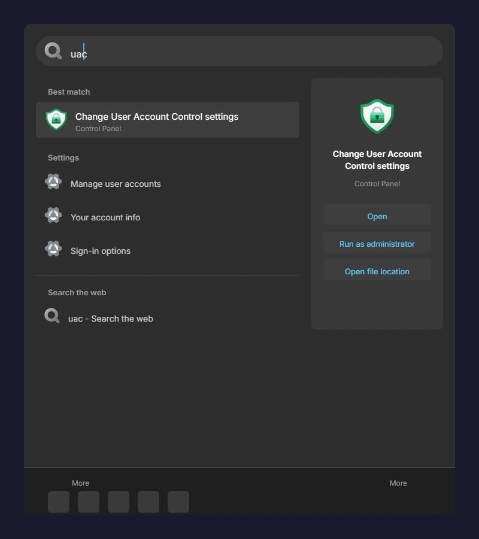Click the Sign-in options gear icon
Image resolution: width=479 pixels, height=539 pixels.
[x=53, y=249]
